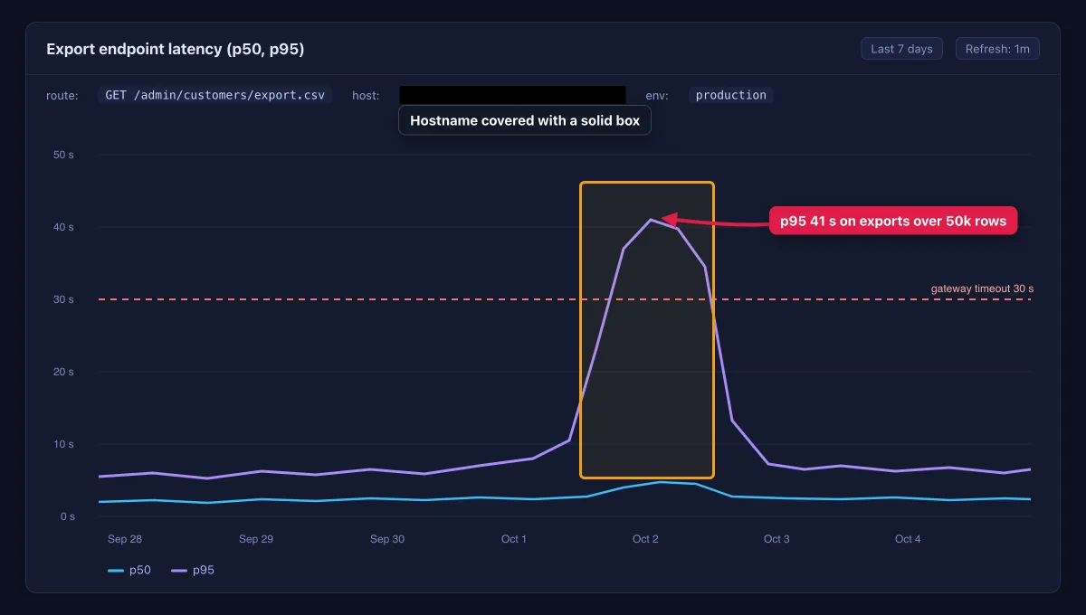Toggle the p50 series in the legend
Viewport: 1086px width, 615px height.
pyautogui.click(x=129, y=570)
